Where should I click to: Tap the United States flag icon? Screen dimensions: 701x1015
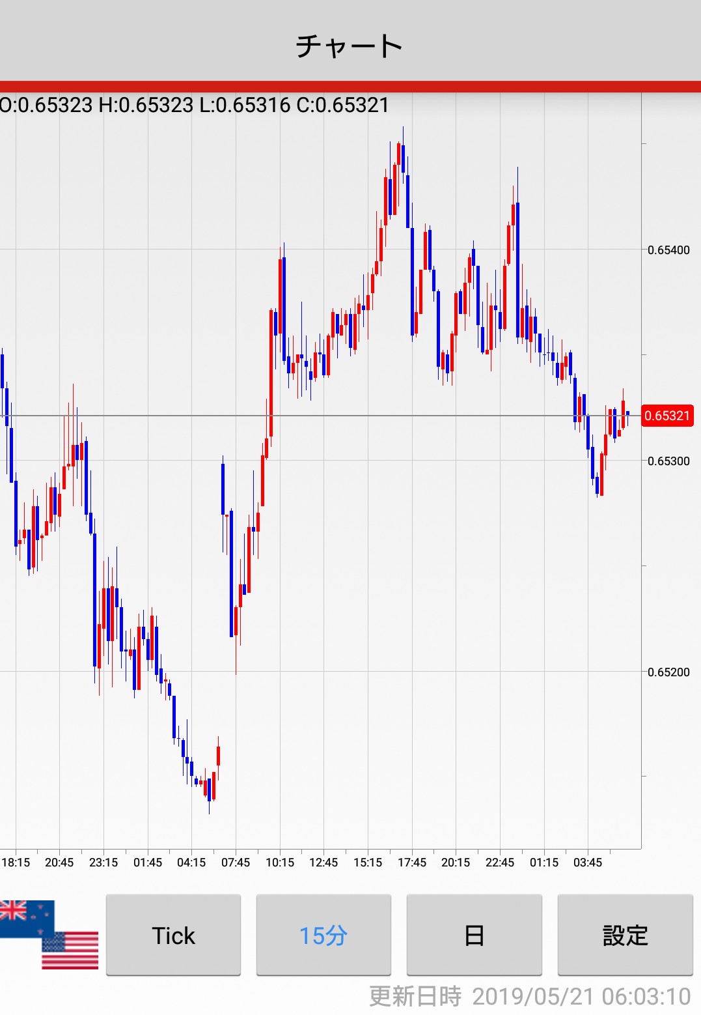pos(70,951)
